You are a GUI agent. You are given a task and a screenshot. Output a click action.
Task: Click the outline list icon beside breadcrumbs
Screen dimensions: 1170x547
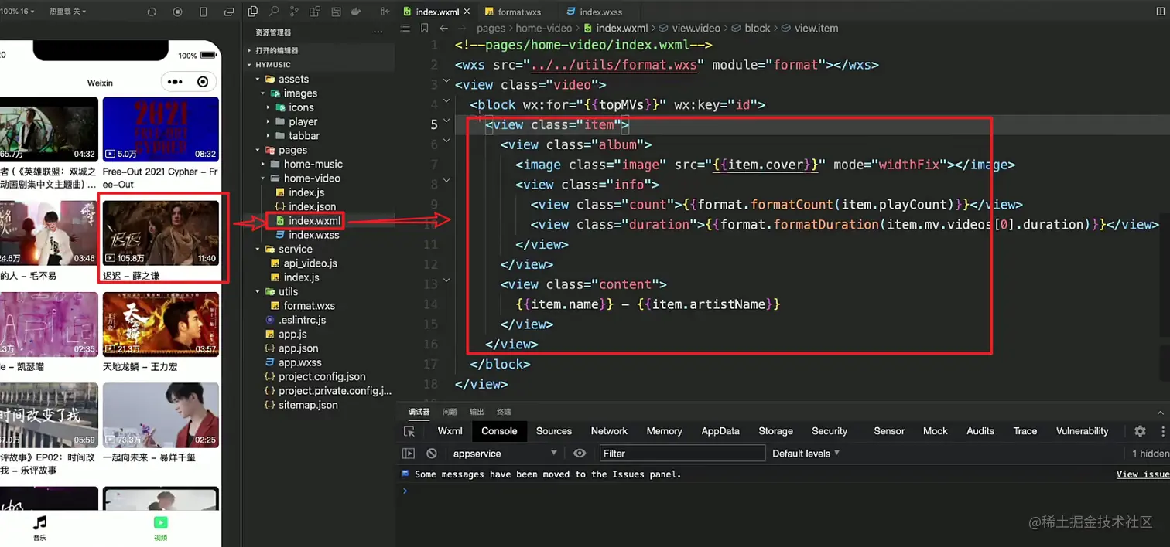(407, 28)
